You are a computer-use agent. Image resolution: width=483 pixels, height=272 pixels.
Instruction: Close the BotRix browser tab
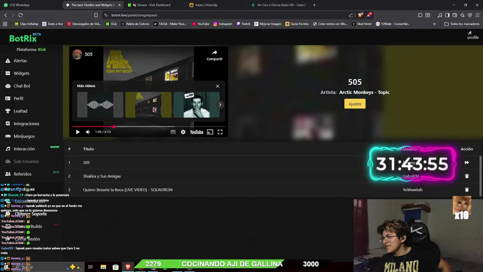[x=120, y=5]
